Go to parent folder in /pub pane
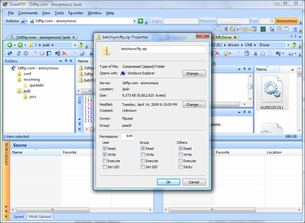 pos(81,45)
